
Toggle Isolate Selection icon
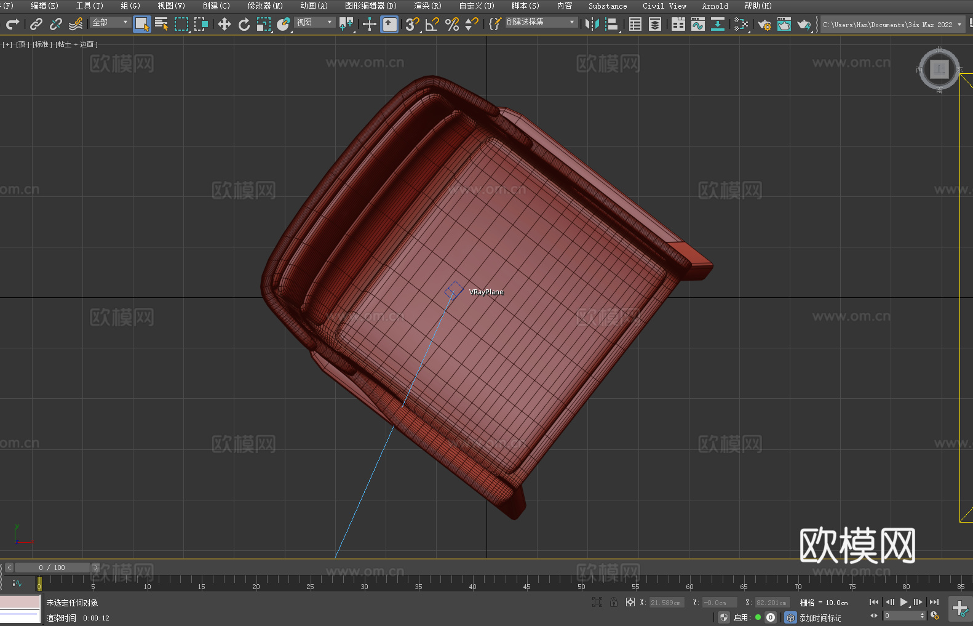click(x=597, y=602)
